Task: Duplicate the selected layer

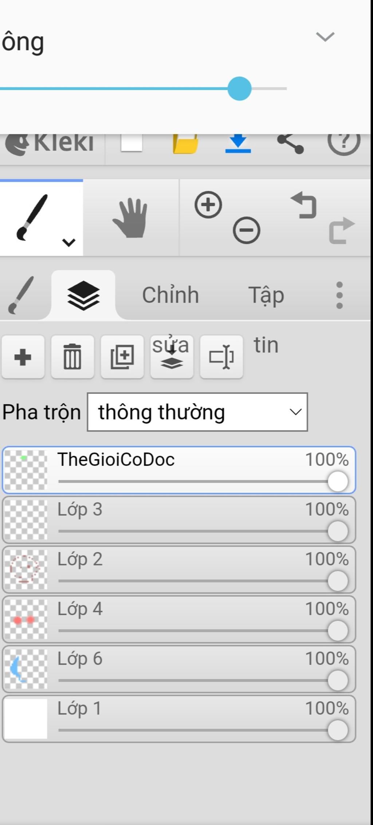Action: (x=122, y=357)
